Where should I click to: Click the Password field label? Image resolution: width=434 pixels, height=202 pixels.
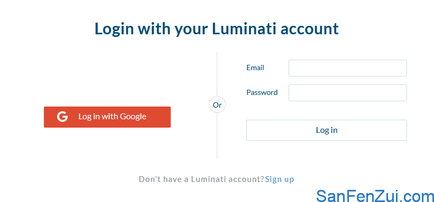pos(262,92)
